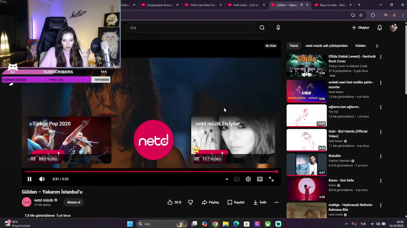Viewport: 407px width, 228px height.
Task: Open Chrome from the taskbar
Action: pos(215,224)
